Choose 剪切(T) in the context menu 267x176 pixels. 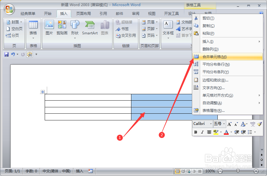pos(227,18)
